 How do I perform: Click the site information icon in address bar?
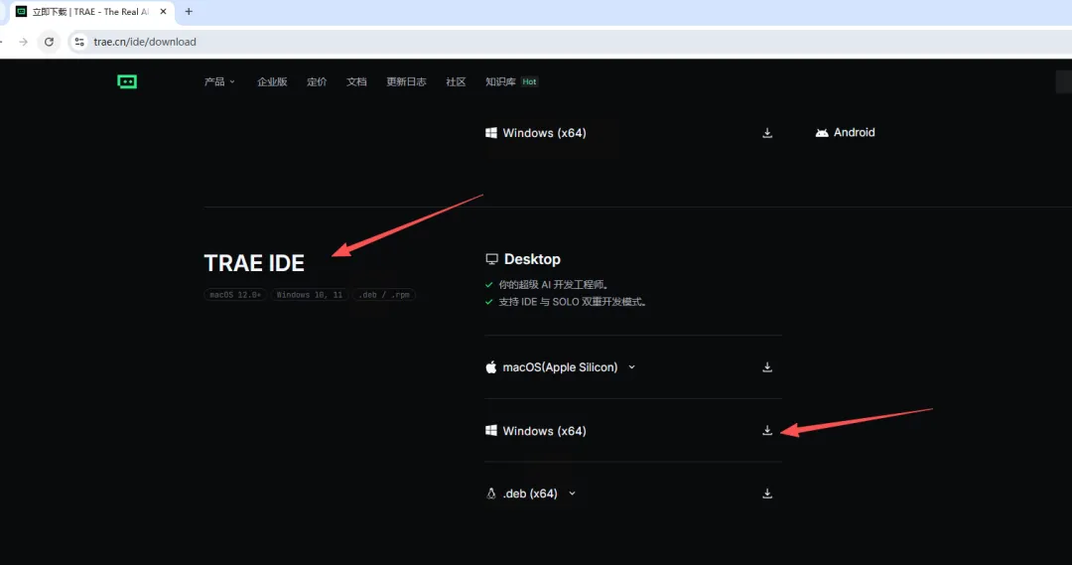pos(79,42)
